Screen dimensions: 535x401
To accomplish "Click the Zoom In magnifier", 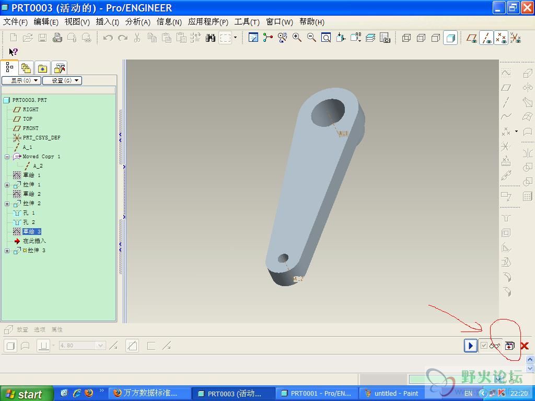I will tap(297, 38).
